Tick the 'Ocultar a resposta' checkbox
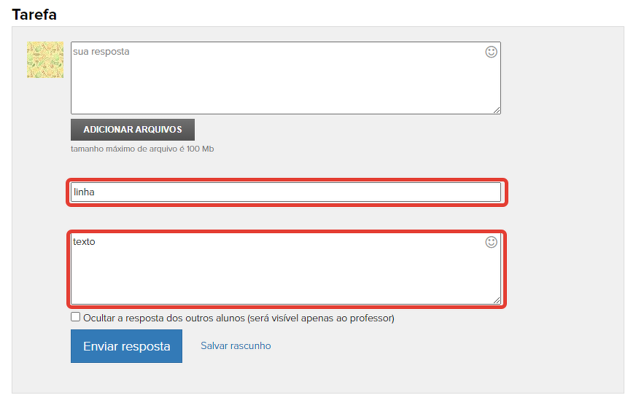The height and width of the screenshot is (403, 636). [76, 317]
